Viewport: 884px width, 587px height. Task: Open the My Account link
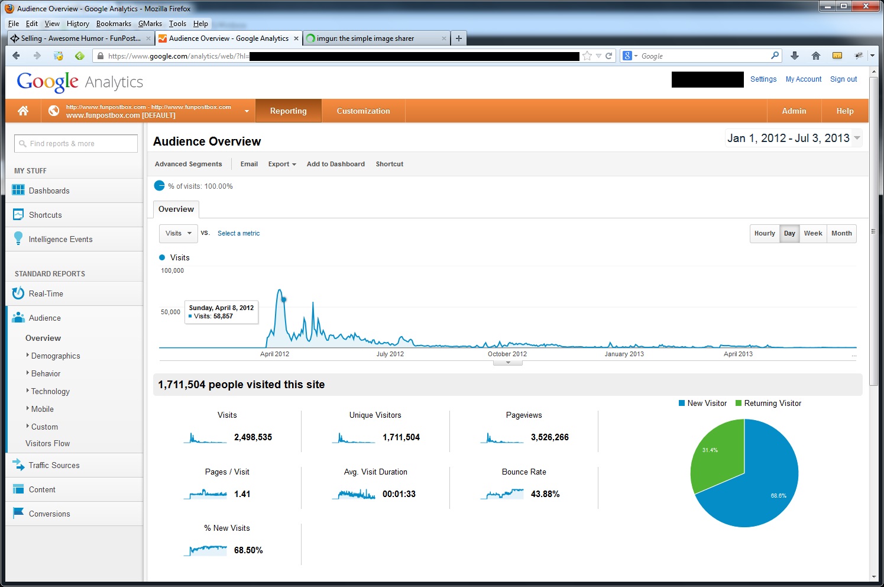[x=804, y=79]
